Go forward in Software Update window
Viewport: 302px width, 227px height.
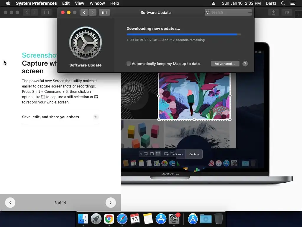tap(92, 12)
